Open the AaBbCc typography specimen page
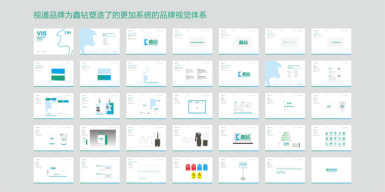Screen dimensions: 385x192 pos(192,74)
